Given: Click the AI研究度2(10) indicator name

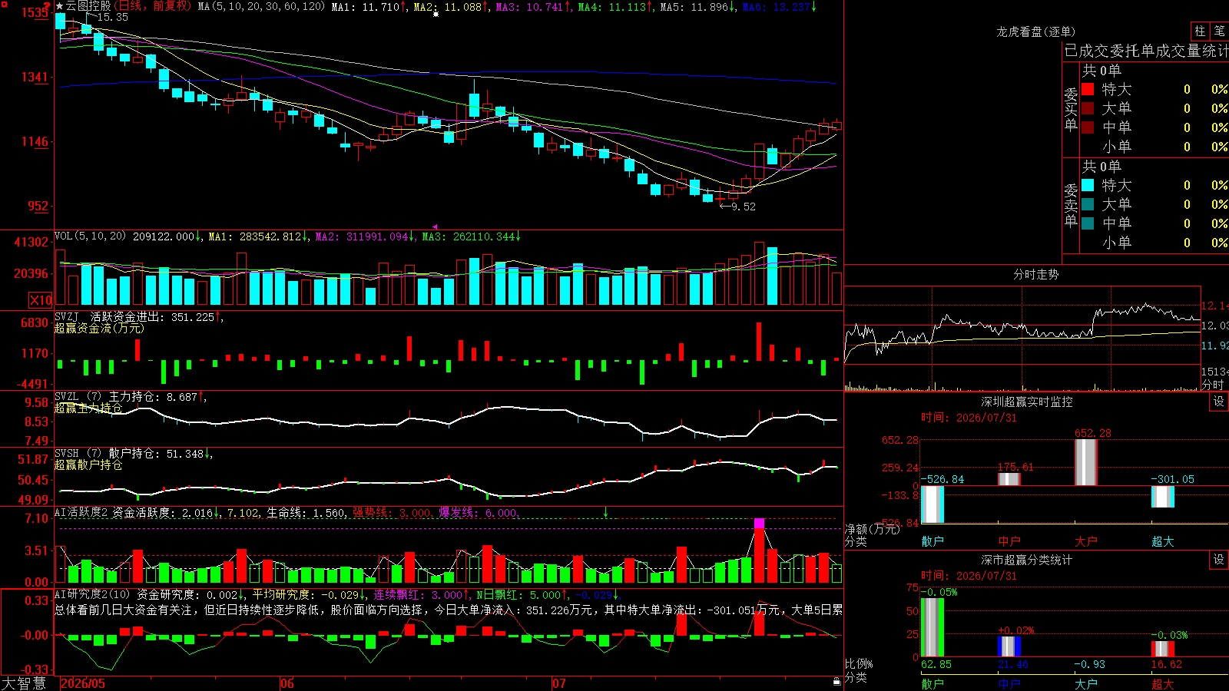Looking at the screenshot, I should (92, 594).
